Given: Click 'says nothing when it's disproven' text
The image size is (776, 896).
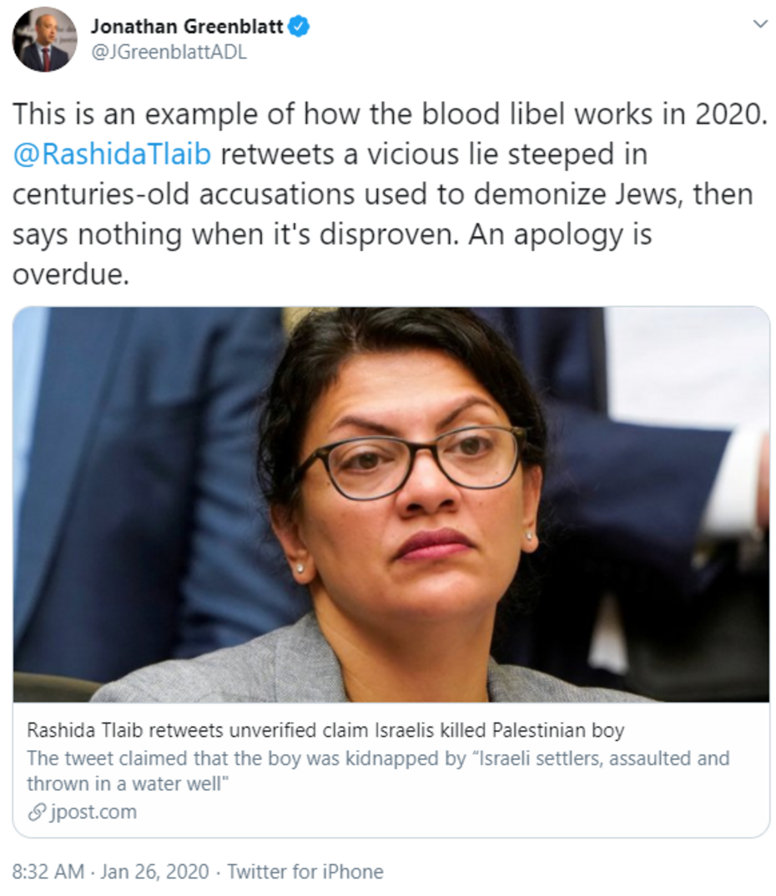Looking at the screenshot, I should 235,235.
